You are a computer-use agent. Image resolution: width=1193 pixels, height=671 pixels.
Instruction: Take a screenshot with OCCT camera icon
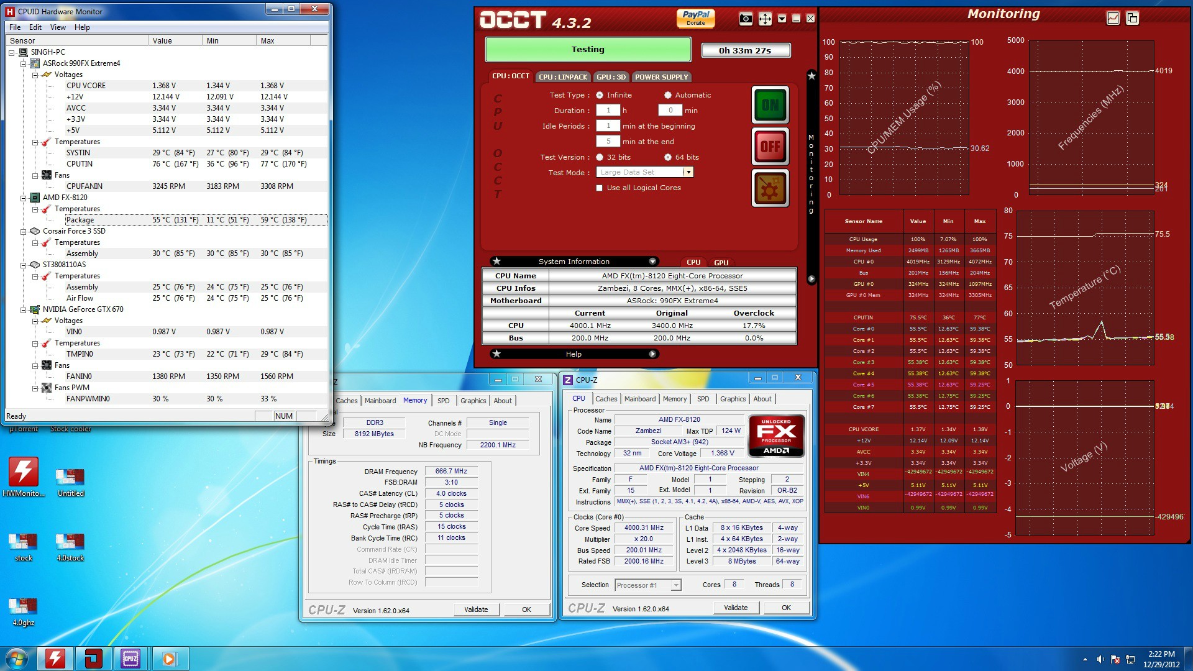click(746, 19)
